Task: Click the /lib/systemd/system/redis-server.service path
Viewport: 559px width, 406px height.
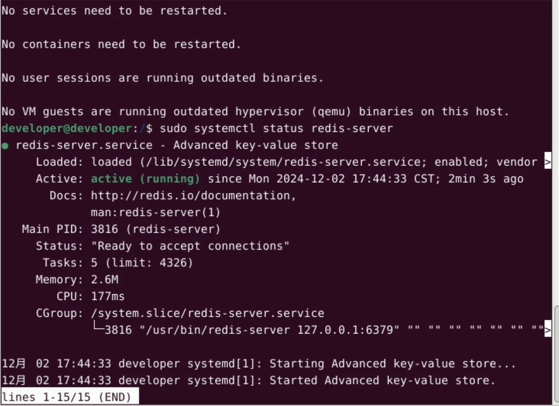Action: 283,162
